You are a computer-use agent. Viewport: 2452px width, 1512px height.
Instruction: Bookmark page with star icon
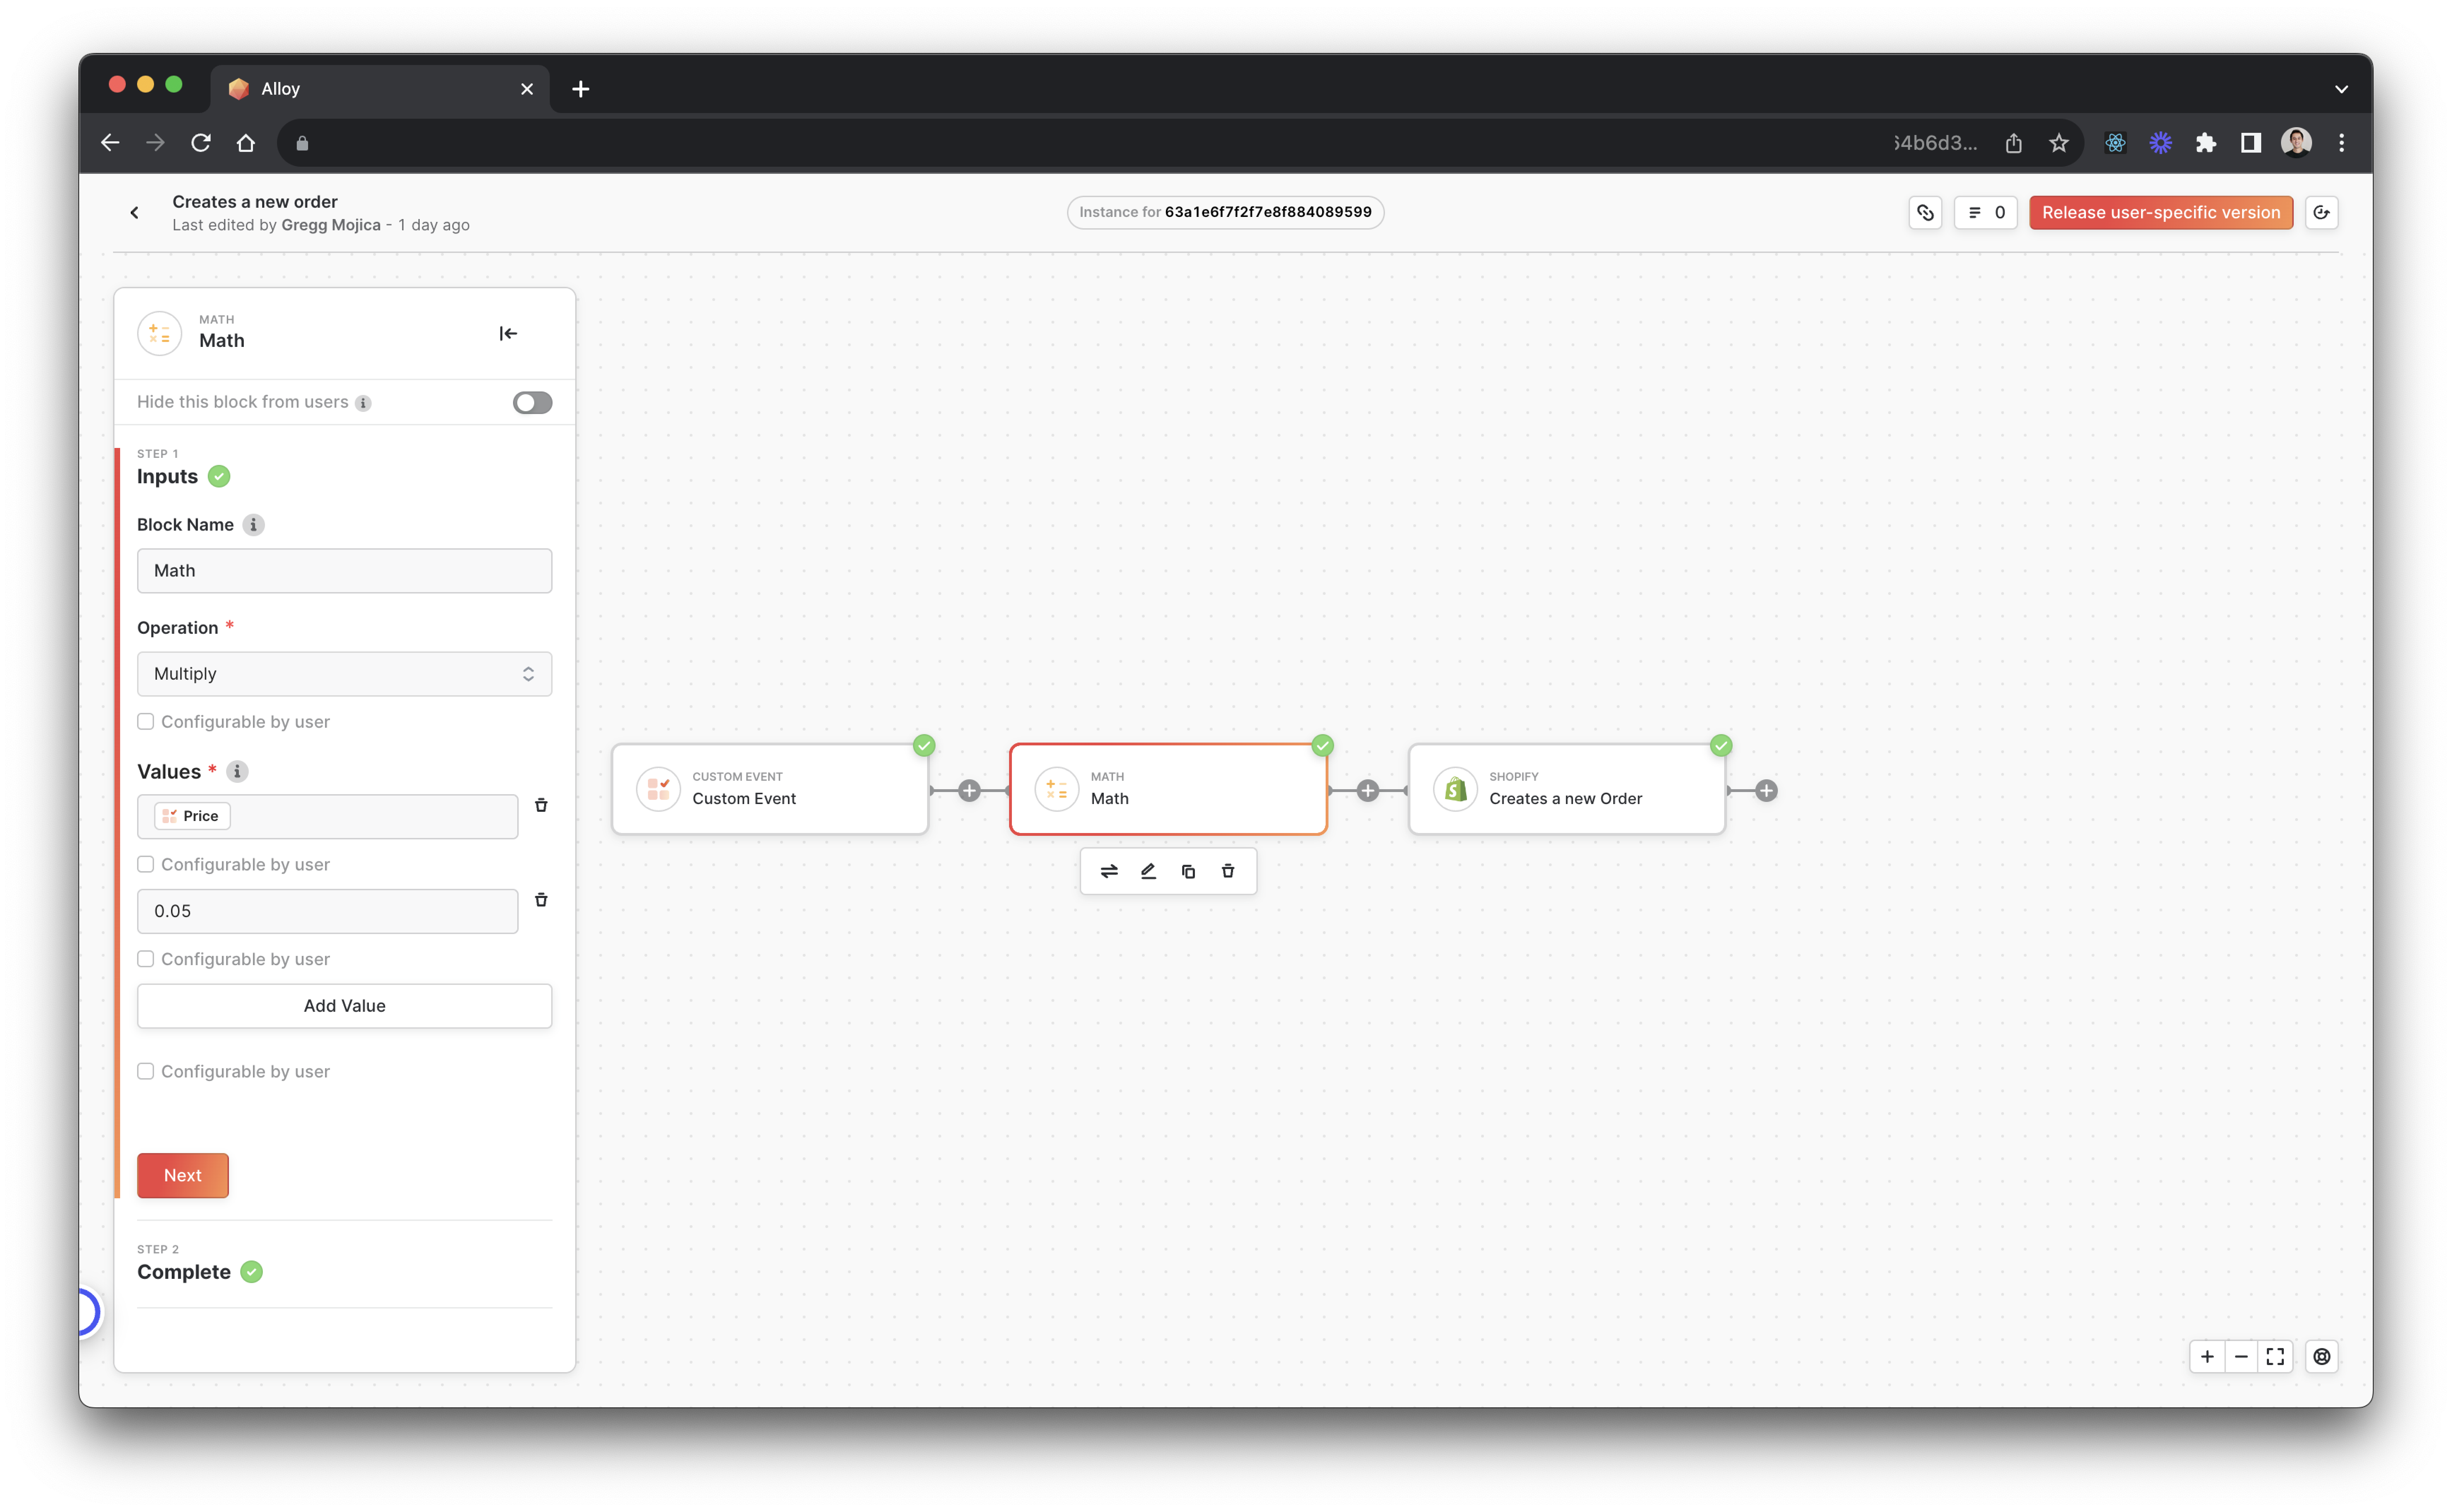[x=2059, y=143]
